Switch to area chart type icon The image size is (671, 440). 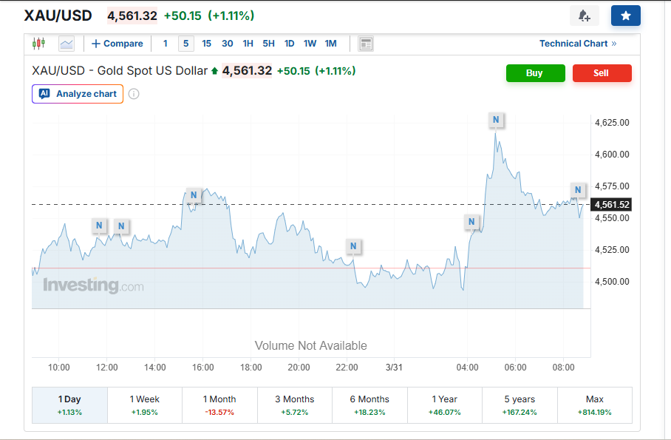(67, 44)
